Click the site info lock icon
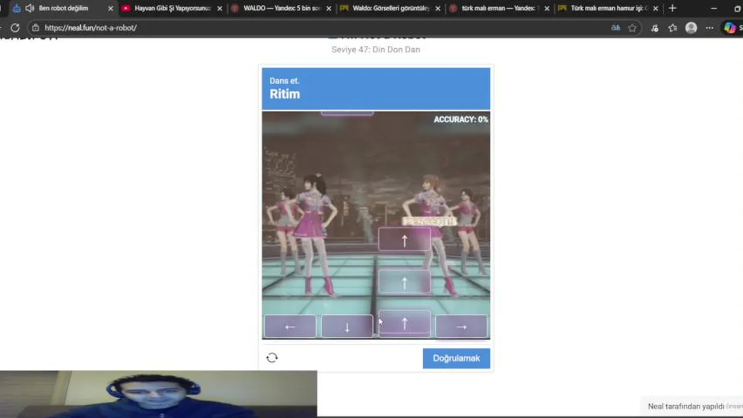 coord(35,27)
